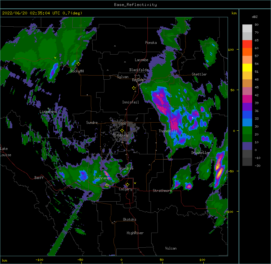The width and height of the screenshot is (271, 264).
Task: Click the red swatch in the dBZ legend
Action: 247,44
